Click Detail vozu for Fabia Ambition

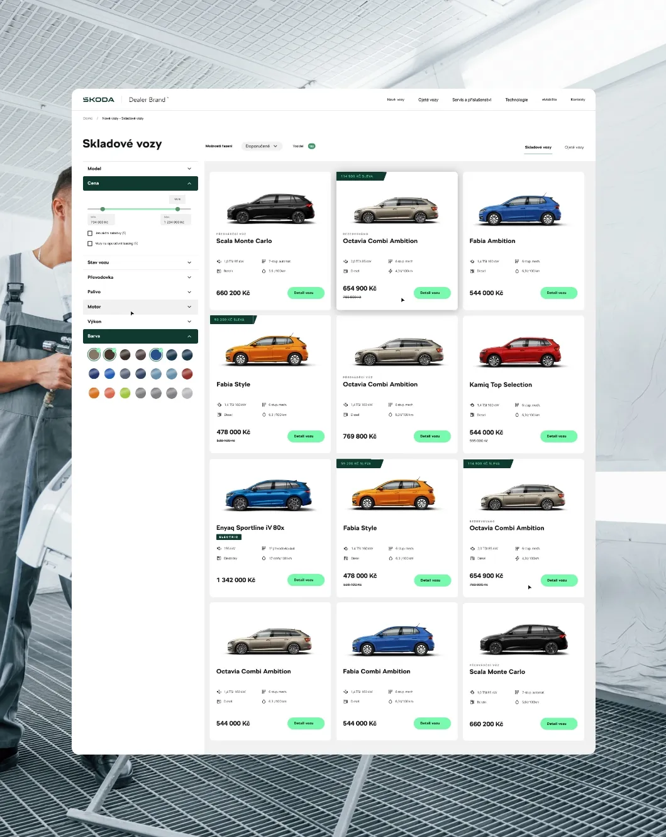pos(558,293)
